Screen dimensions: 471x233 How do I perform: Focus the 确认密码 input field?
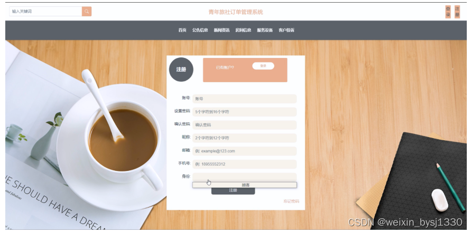coord(245,125)
